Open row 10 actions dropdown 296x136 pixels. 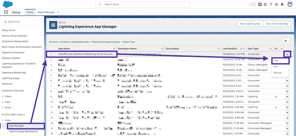[x=287, y=102]
